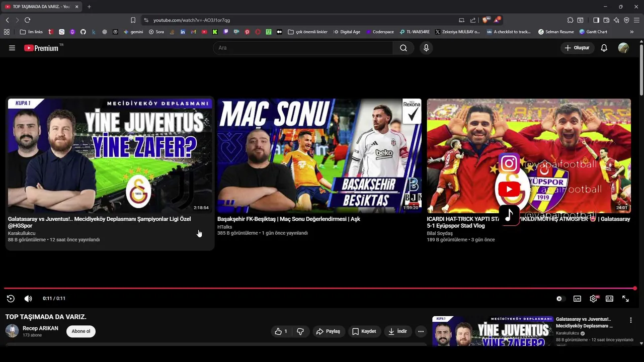Open YouTube notifications bell
The image size is (644, 362).
coord(604,48)
